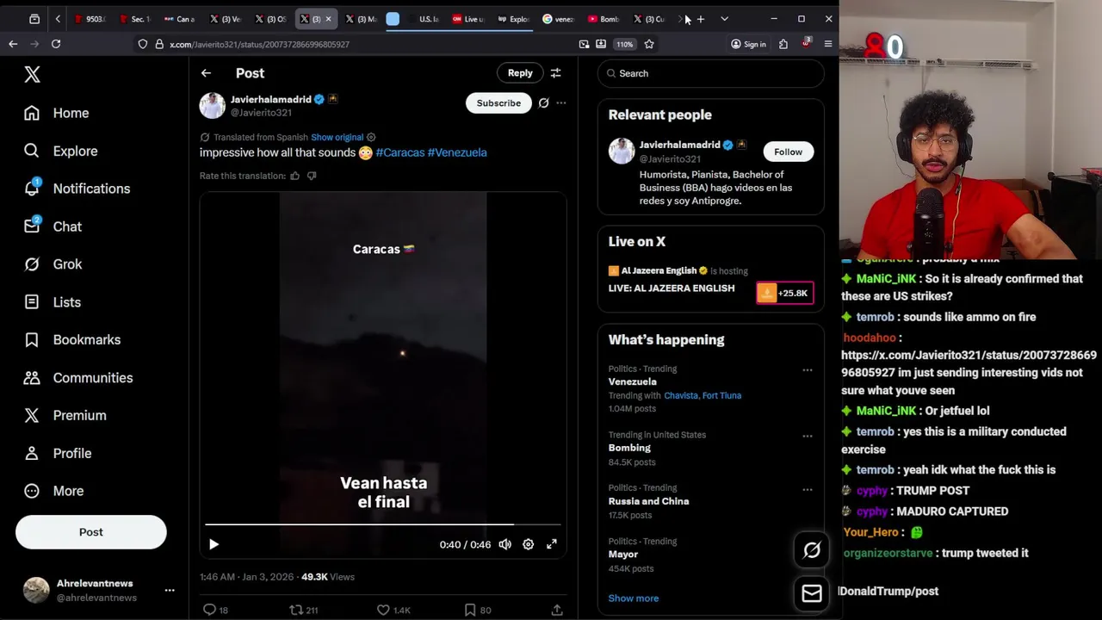This screenshot has height=620, width=1102.
Task: Click the +25.8K live listeners badge
Action: tap(784, 293)
